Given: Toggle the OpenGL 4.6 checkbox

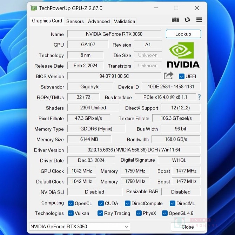Looking at the screenshot, I should (165, 213).
